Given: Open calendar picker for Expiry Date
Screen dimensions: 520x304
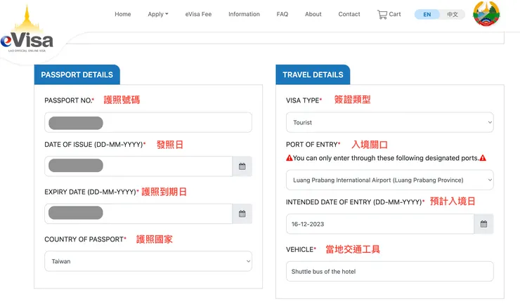Looking at the screenshot, I should pyautogui.click(x=242, y=214).
